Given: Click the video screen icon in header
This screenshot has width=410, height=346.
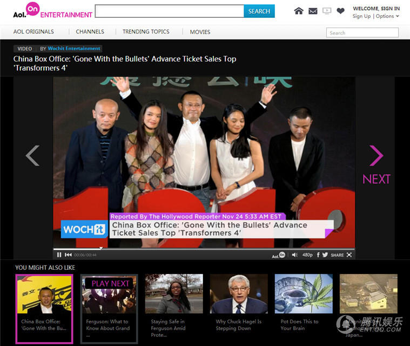Looking at the screenshot, I should (327, 11).
